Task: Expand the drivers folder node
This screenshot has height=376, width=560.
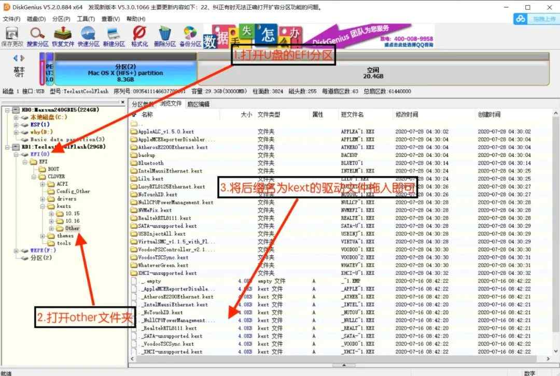Action: (43, 199)
